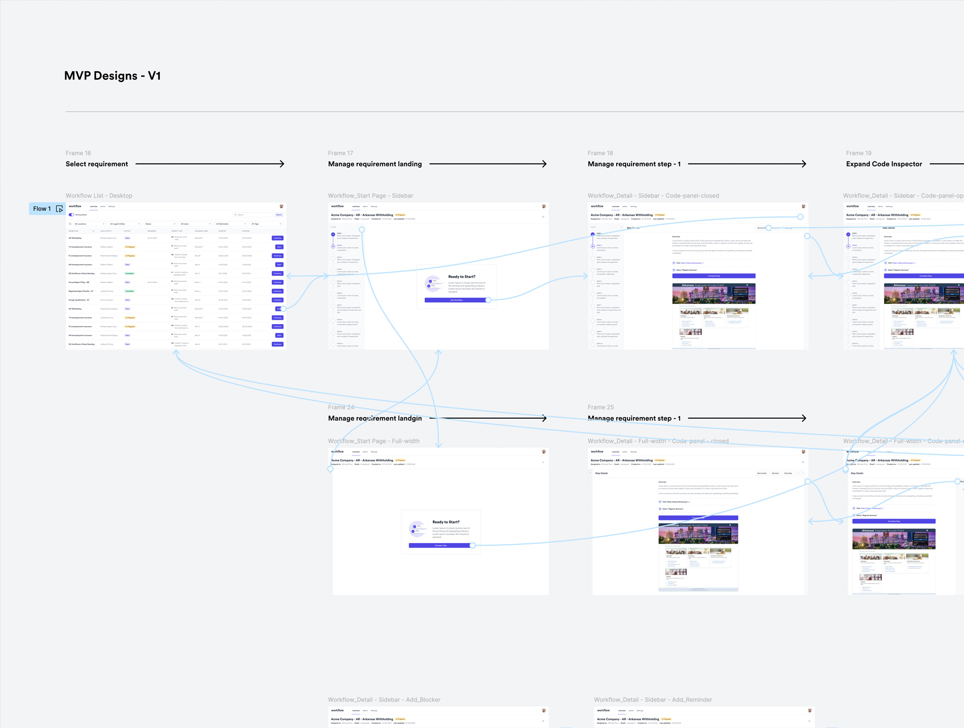Image resolution: width=964 pixels, height=728 pixels.
Task: Toggle the Training Mode switch
Action: (71, 215)
